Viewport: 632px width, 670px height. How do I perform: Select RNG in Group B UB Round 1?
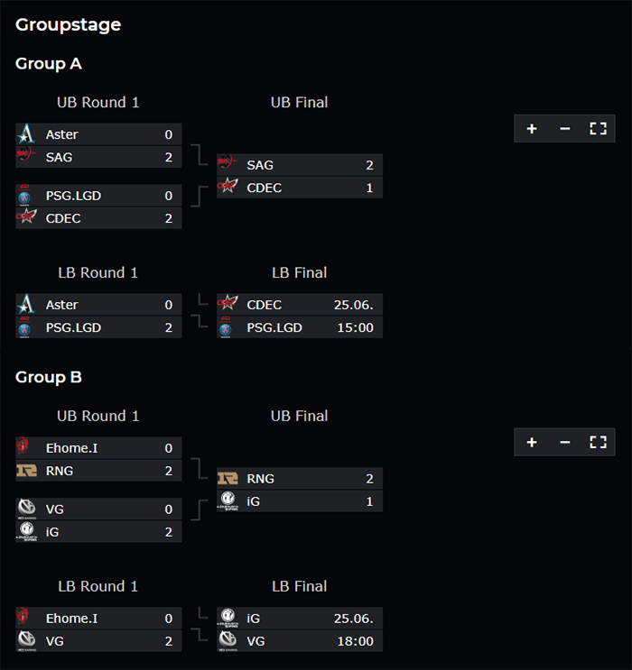(98, 471)
